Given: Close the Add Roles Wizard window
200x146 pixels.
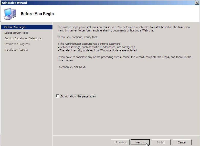Looking at the screenshot, I should coord(197,3).
